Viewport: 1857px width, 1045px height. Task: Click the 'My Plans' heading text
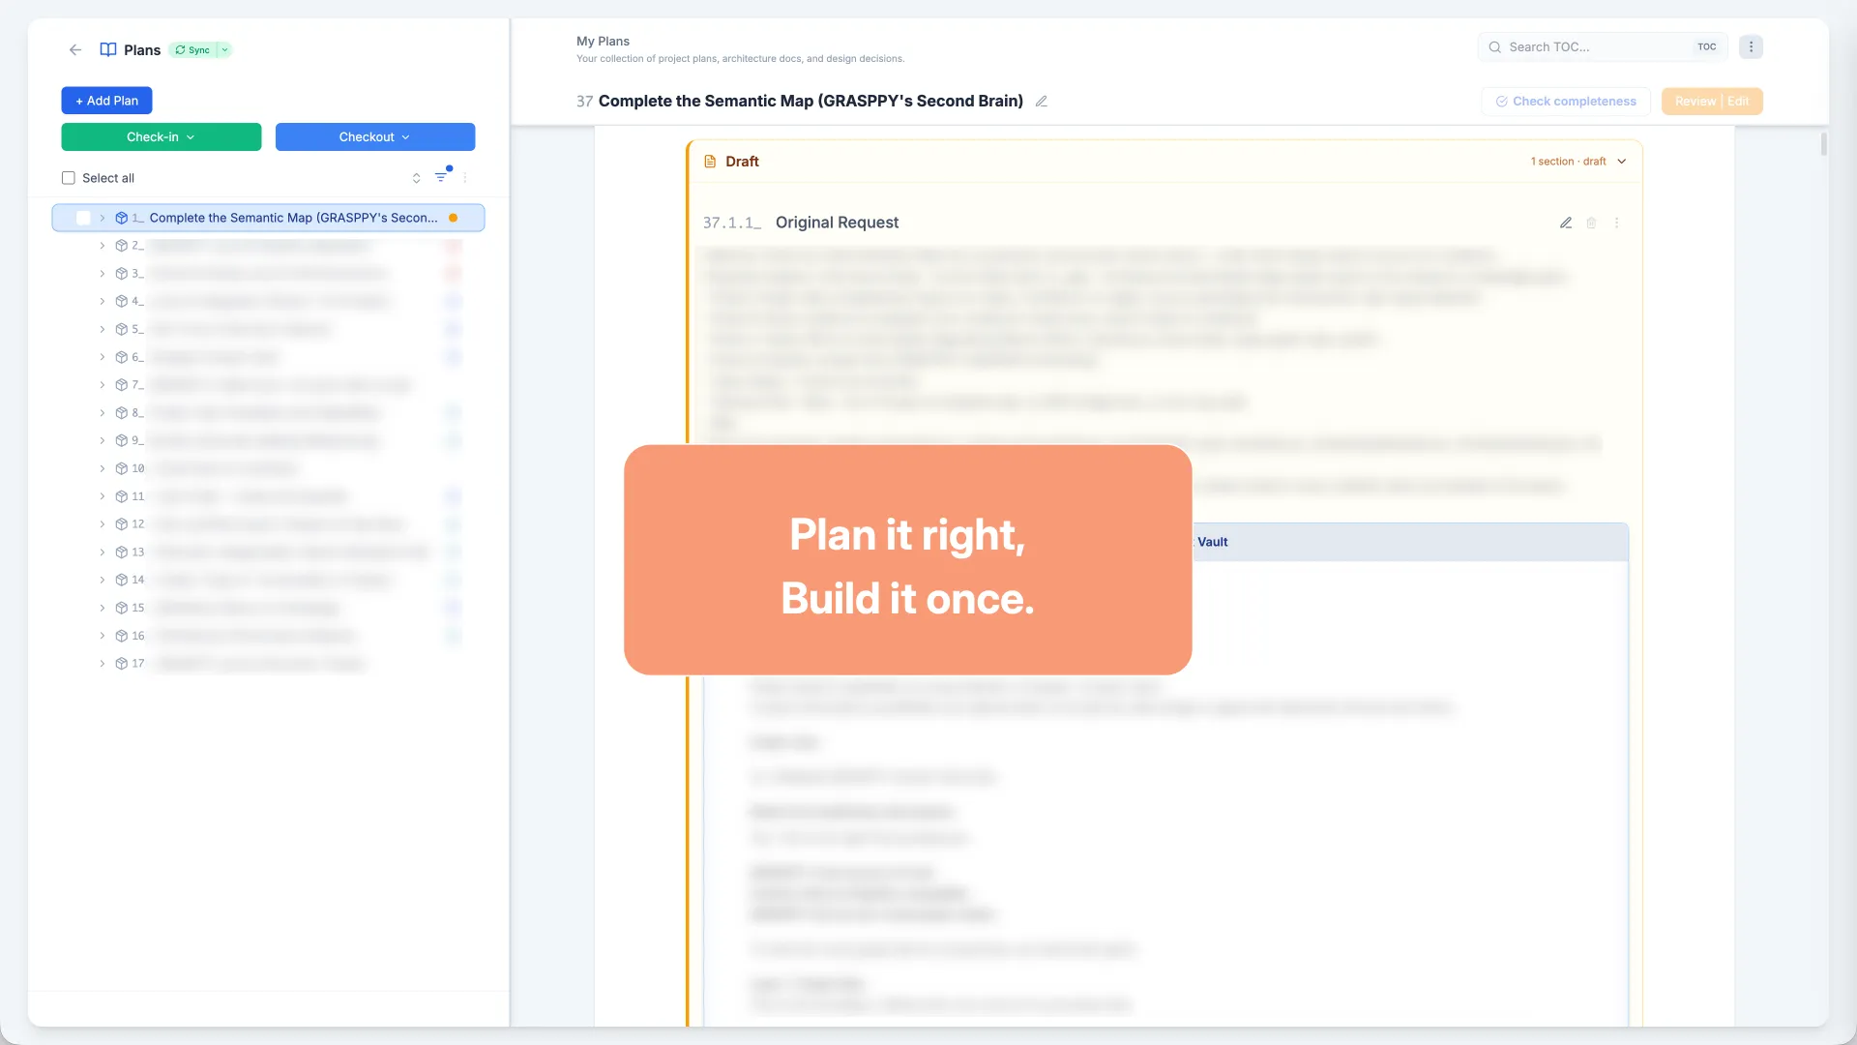click(603, 41)
